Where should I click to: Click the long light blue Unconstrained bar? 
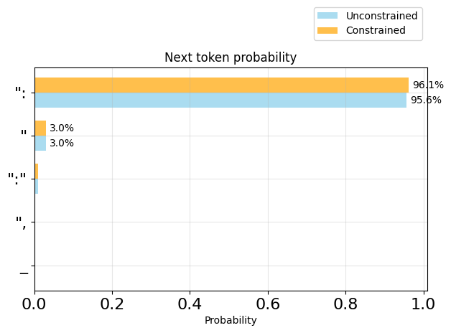pos(220,100)
